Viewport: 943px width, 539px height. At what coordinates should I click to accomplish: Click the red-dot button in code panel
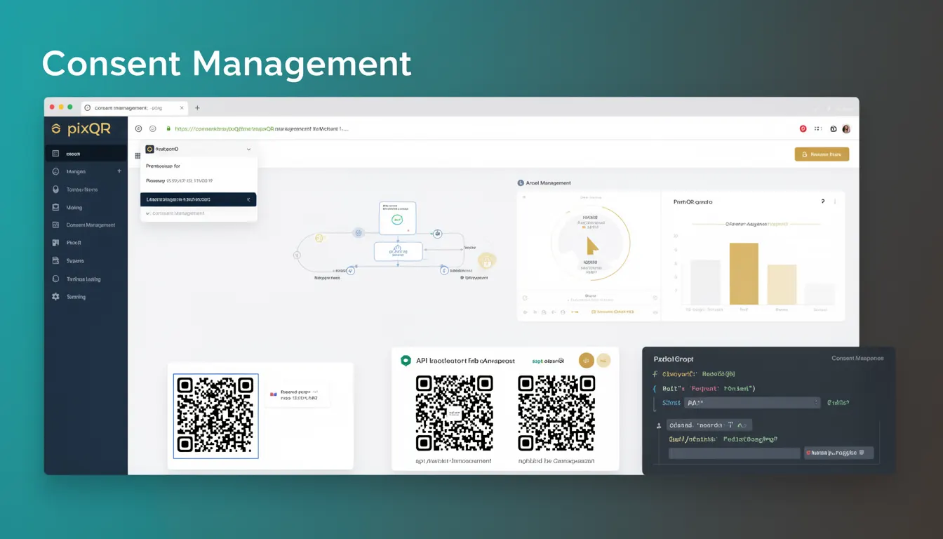tap(839, 453)
